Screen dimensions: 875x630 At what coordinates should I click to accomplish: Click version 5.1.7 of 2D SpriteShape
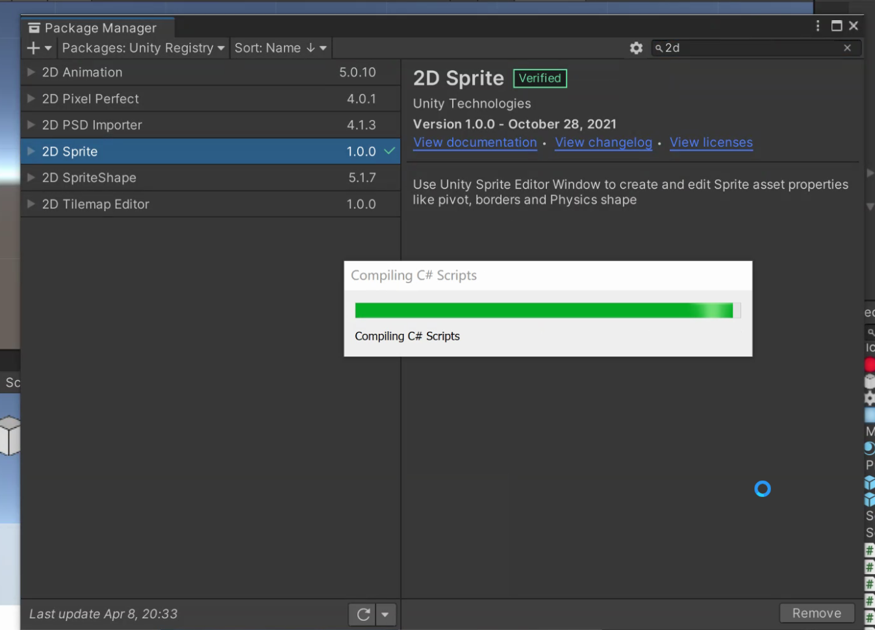click(362, 177)
